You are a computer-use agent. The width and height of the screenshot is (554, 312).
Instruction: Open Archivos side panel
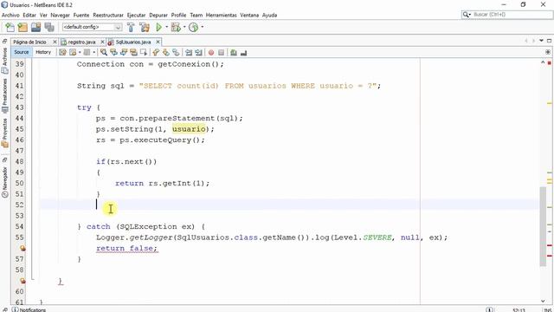pos(4,61)
